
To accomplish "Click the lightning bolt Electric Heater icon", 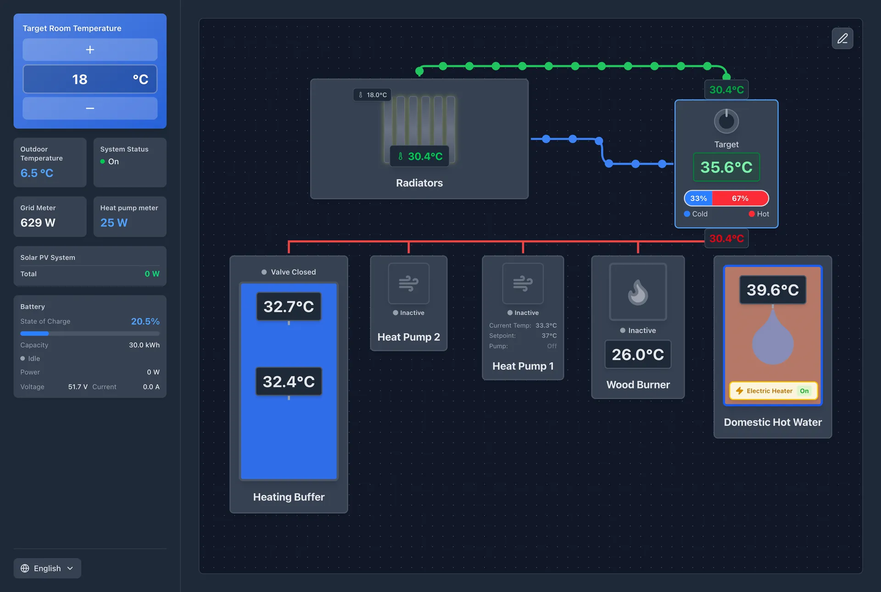I will pos(740,391).
